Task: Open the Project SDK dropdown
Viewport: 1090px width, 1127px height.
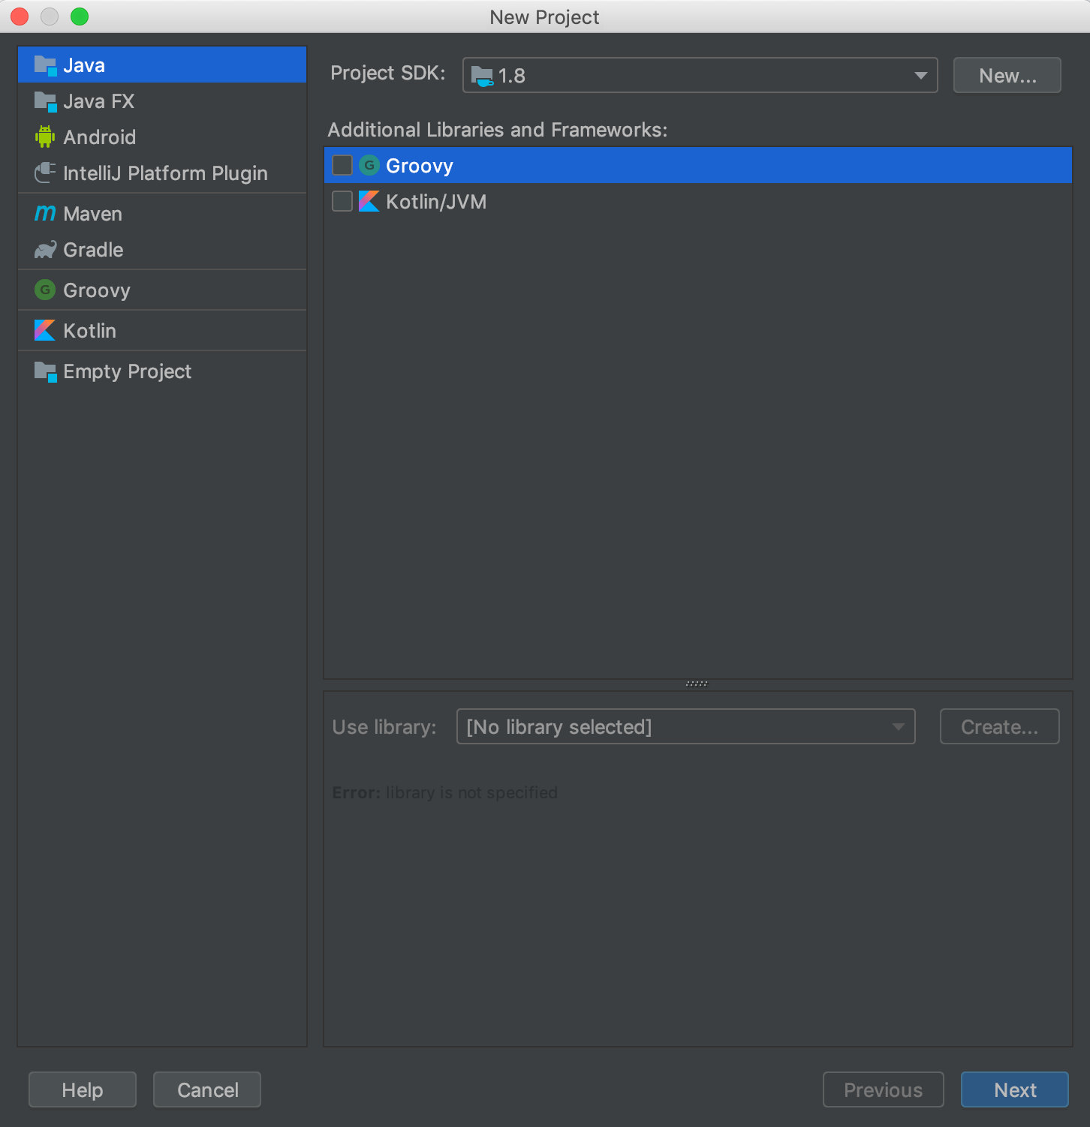Action: (x=700, y=75)
